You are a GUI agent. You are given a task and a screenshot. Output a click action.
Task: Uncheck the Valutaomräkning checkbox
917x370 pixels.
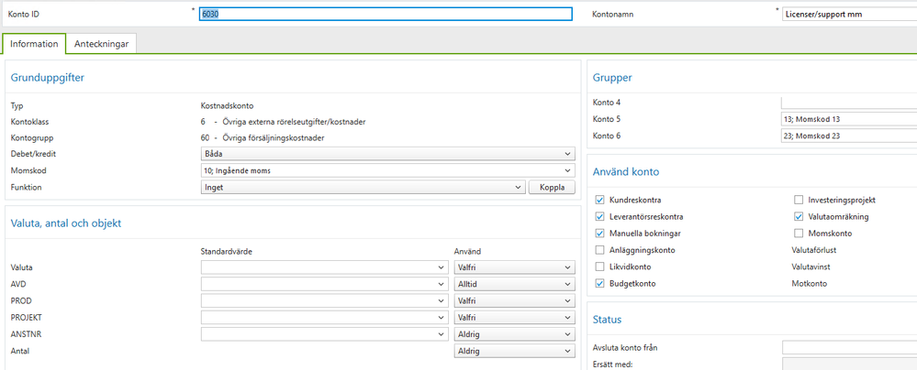pyautogui.click(x=798, y=217)
